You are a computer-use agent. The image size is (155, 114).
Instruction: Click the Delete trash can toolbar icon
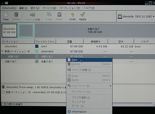16,15
